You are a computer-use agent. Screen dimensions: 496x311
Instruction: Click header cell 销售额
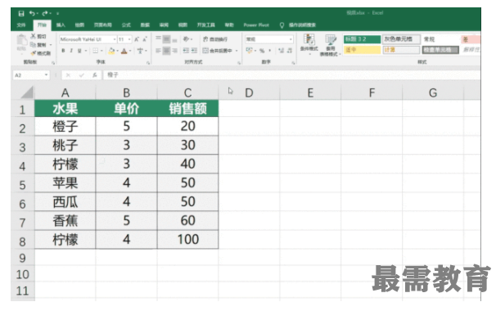pos(187,109)
